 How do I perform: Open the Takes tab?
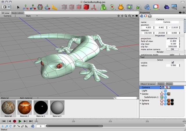click(x=161, y=84)
